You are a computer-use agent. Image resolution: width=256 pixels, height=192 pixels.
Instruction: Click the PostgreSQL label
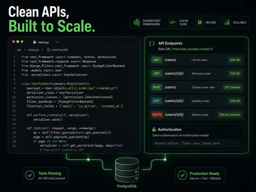tap(127, 186)
